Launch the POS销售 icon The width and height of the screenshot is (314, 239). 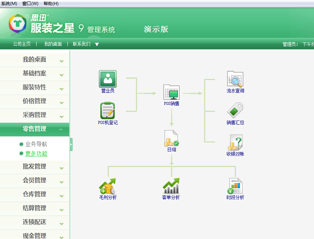[171, 92]
